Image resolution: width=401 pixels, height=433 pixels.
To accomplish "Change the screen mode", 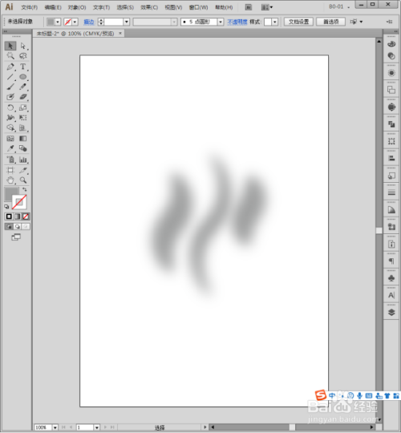I will [16, 237].
